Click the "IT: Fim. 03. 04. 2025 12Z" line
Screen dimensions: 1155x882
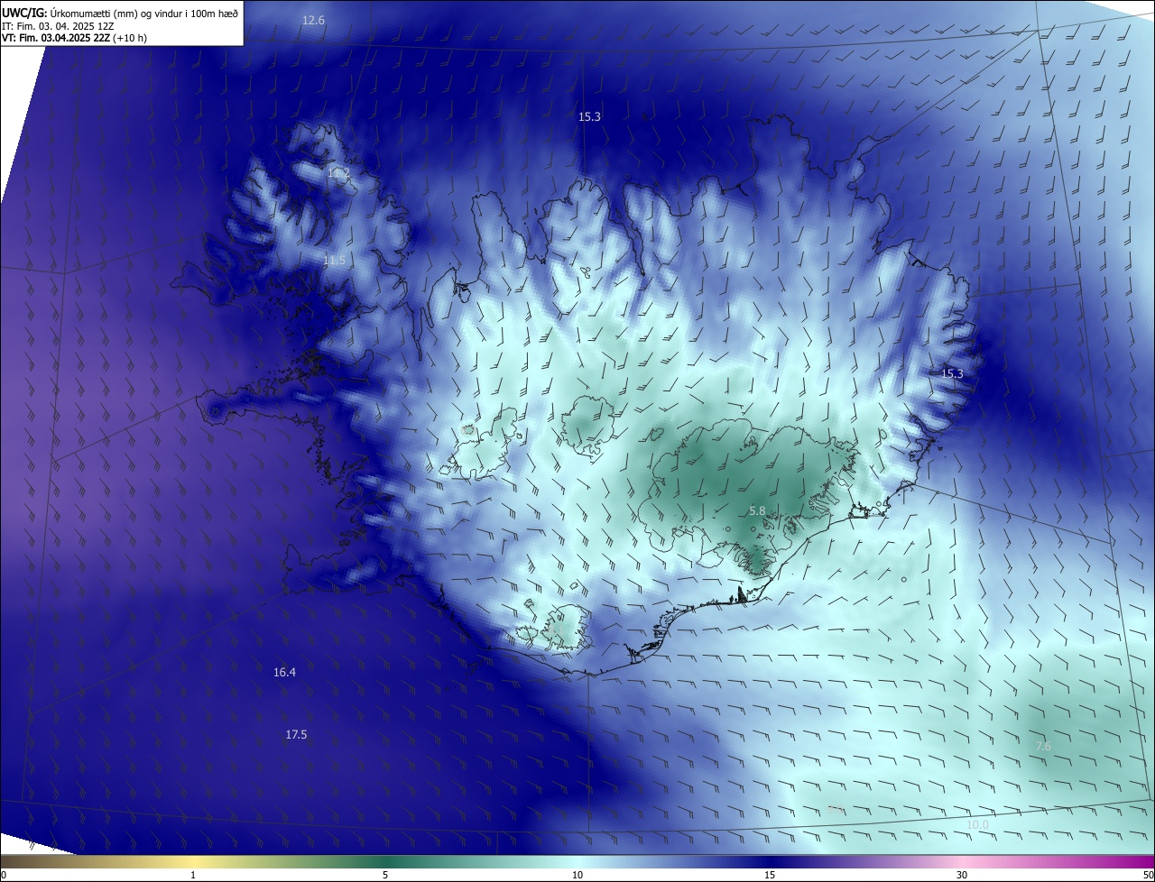tap(58, 26)
